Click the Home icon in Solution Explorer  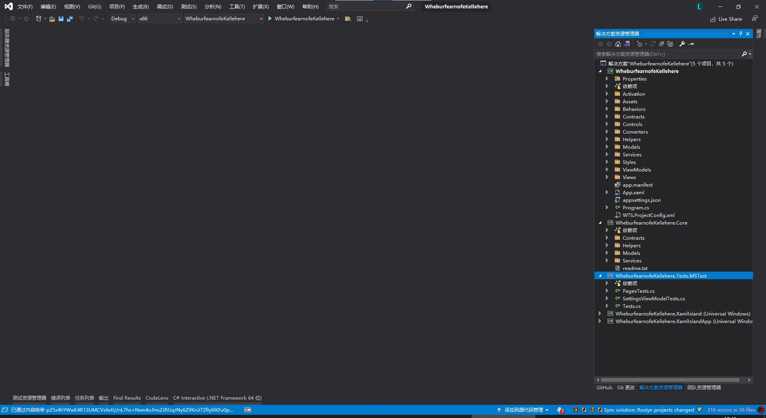click(x=618, y=44)
